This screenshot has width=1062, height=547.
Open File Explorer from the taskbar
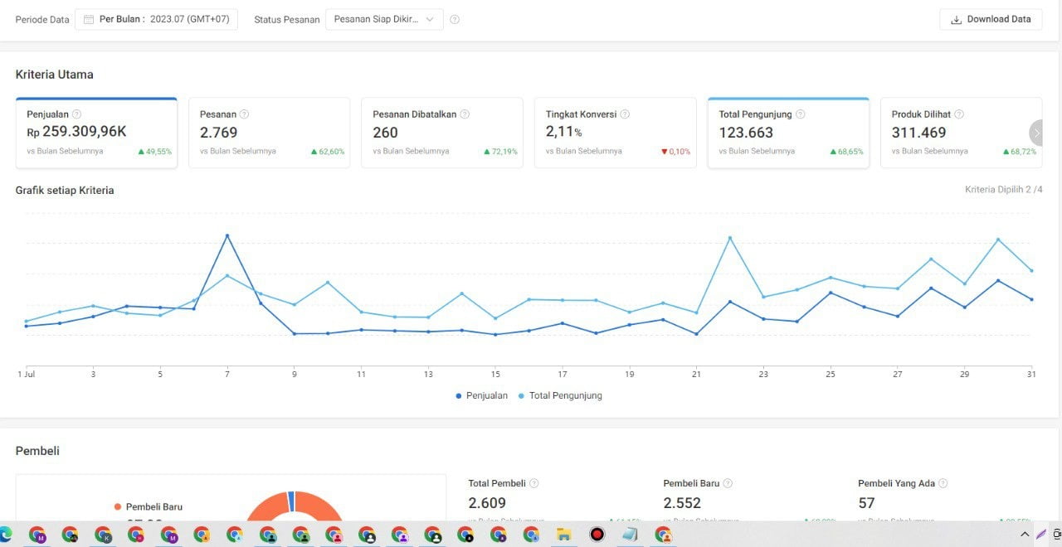pos(563,535)
